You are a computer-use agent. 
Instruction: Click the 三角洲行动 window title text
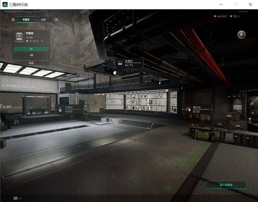[18, 5]
